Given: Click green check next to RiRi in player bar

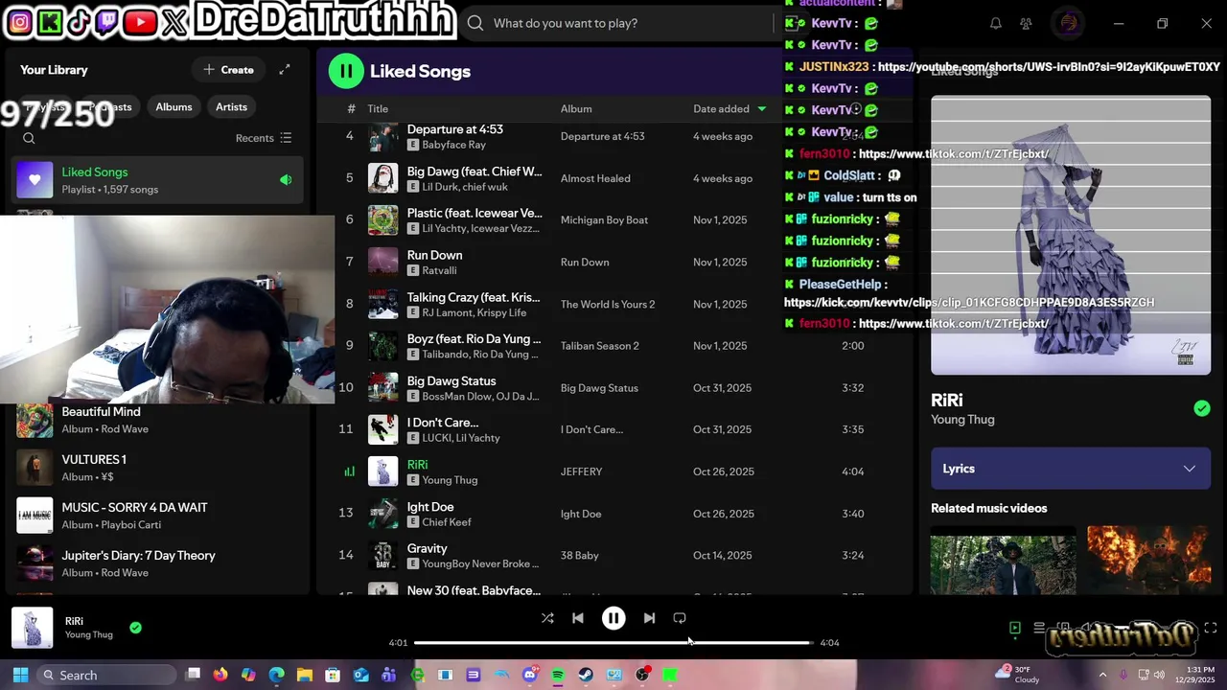Looking at the screenshot, I should (x=135, y=628).
